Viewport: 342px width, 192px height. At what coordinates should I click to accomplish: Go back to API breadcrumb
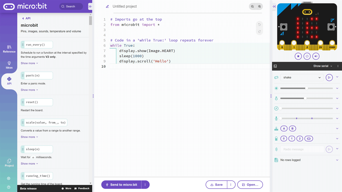click(26, 18)
